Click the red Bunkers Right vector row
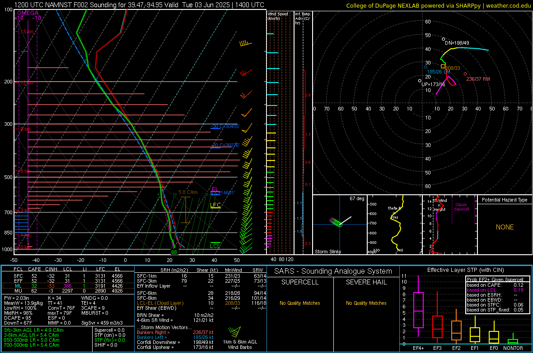Viewport: 533px width, 353px height. (175, 332)
